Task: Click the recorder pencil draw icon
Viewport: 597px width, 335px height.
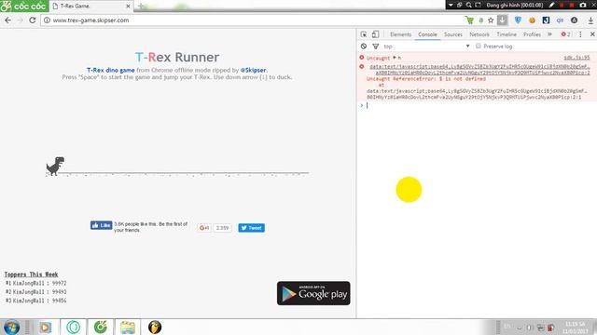Action: pyautogui.click(x=551, y=5)
